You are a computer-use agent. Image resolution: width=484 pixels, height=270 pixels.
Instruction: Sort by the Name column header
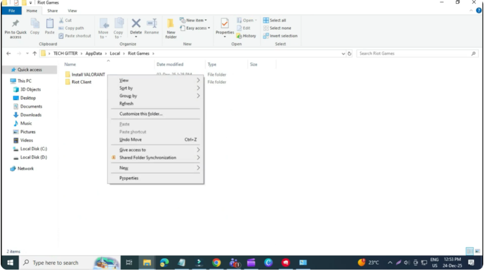[70, 64]
